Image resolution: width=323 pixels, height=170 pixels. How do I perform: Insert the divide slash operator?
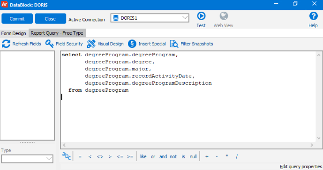point(237,157)
